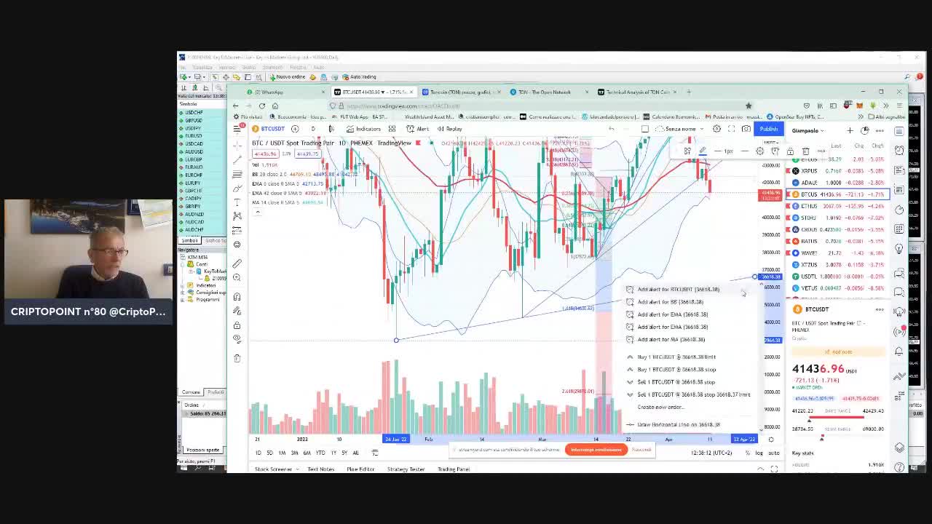
Task: Select the ruler measure tool
Action: pos(237,263)
